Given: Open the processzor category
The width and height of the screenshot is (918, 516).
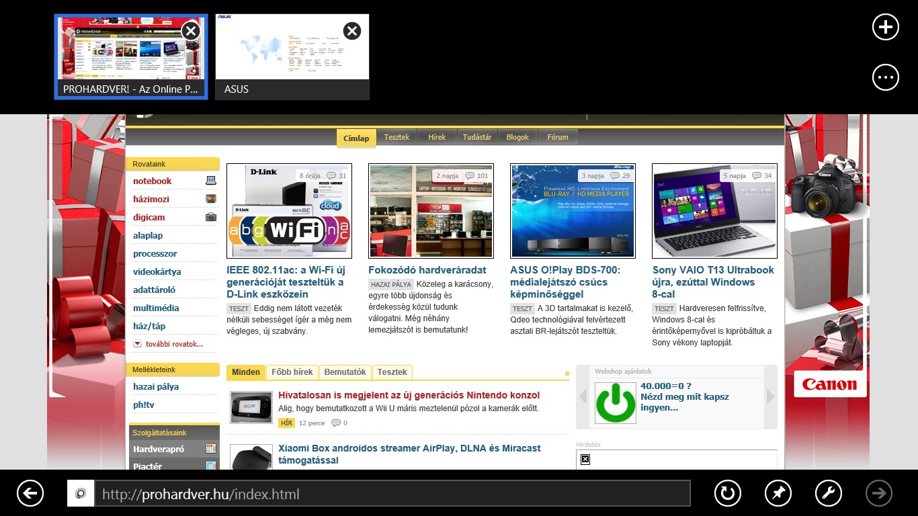Looking at the screenshot, I should pos(155,253).
